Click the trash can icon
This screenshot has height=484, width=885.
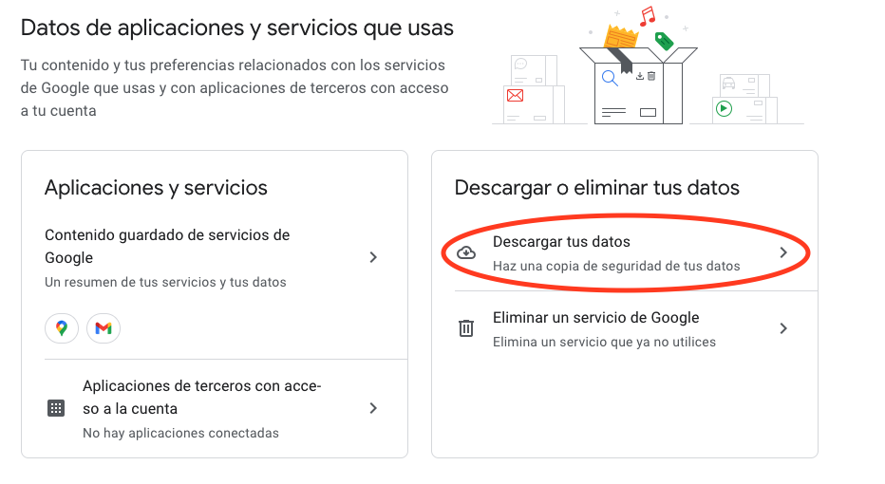[466, 328]
